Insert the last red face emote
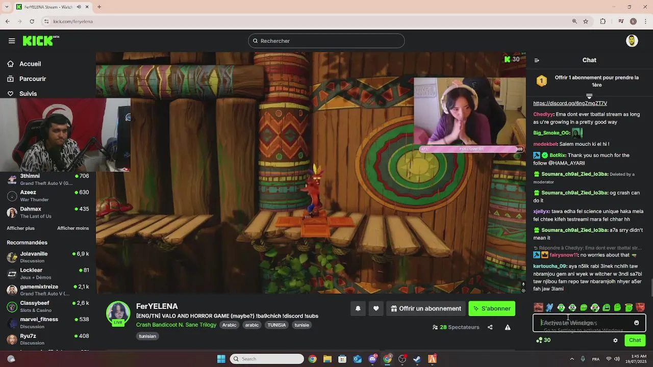This screenshot has height=367, width=653. tap(640, 307)
